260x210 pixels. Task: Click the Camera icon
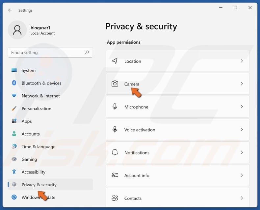tap(115, 84)
